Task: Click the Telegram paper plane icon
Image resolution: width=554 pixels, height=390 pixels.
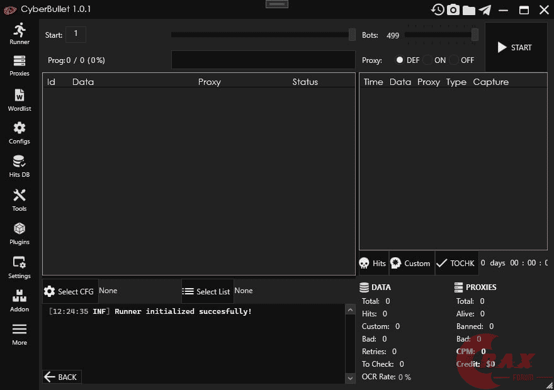Action: (485, 9)
